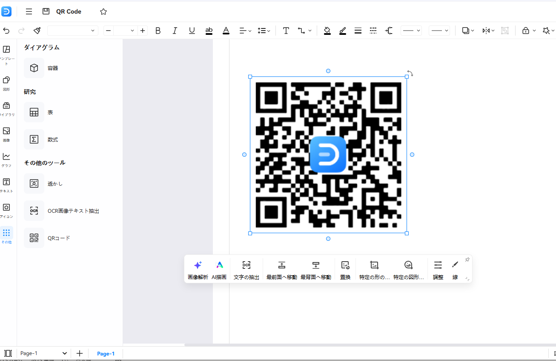Add a new page with plus button
Screen dimensions: 556x361
click(x=80, y=353)
